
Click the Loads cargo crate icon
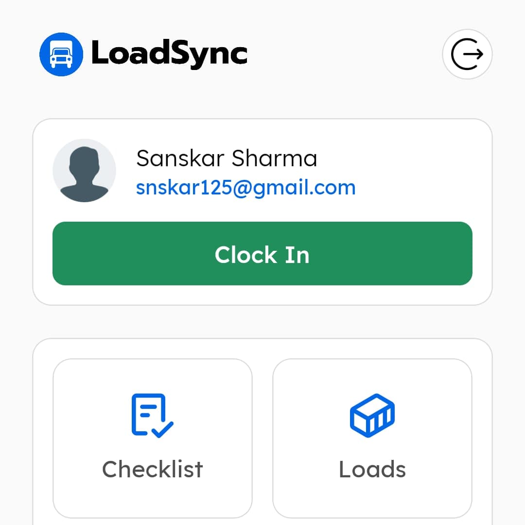pyautogui.click(x=372, y=417)
